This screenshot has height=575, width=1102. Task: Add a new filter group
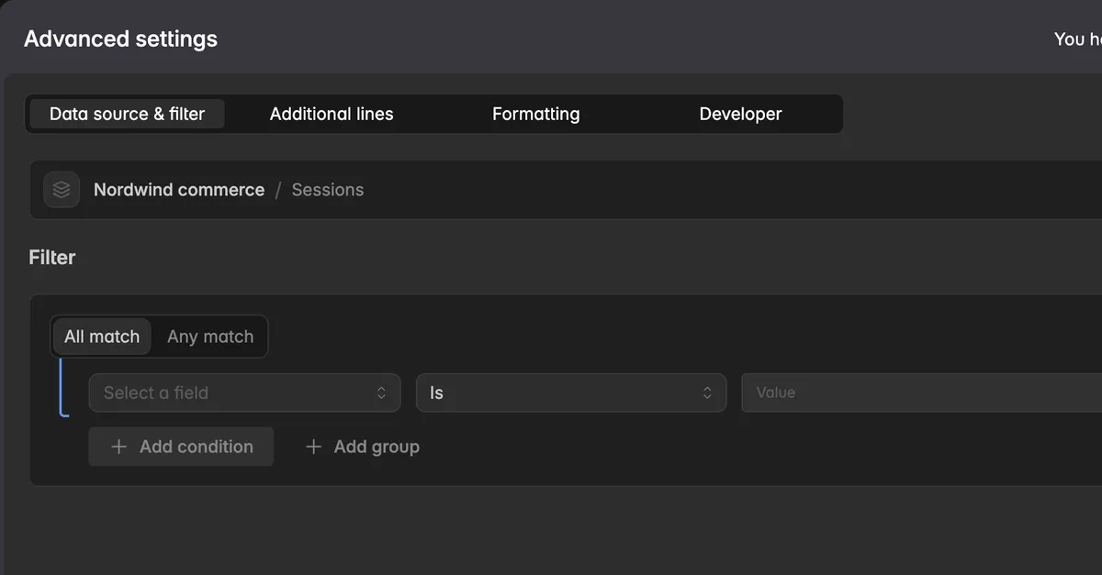click(363, 447)
